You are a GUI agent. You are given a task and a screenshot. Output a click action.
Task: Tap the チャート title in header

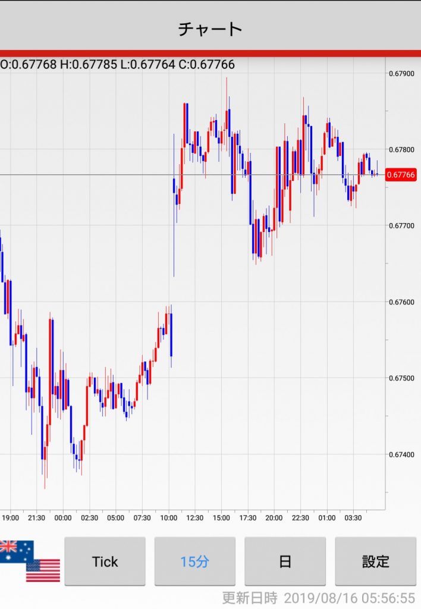pyautogui.click(x=210, y=29)
